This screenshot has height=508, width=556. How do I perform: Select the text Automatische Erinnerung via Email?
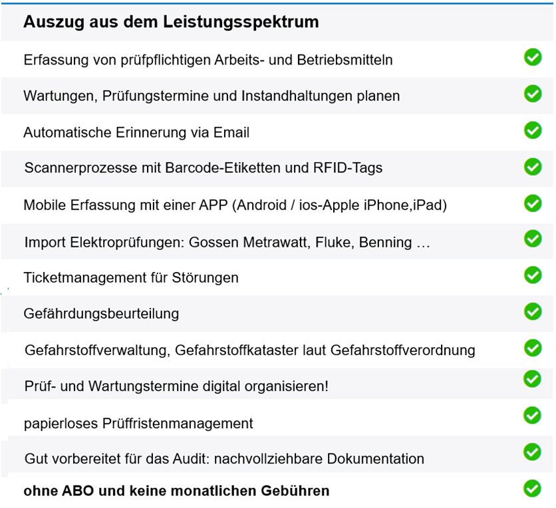click(136, 132)
